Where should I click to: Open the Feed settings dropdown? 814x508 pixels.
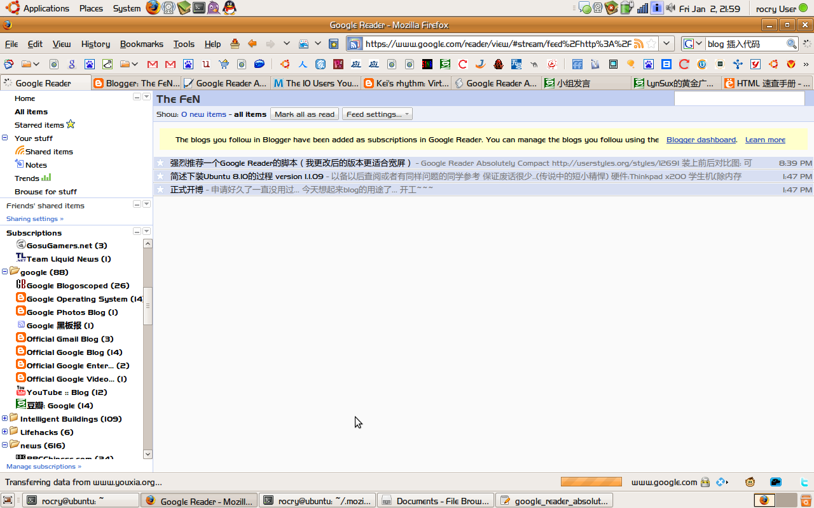377,114
